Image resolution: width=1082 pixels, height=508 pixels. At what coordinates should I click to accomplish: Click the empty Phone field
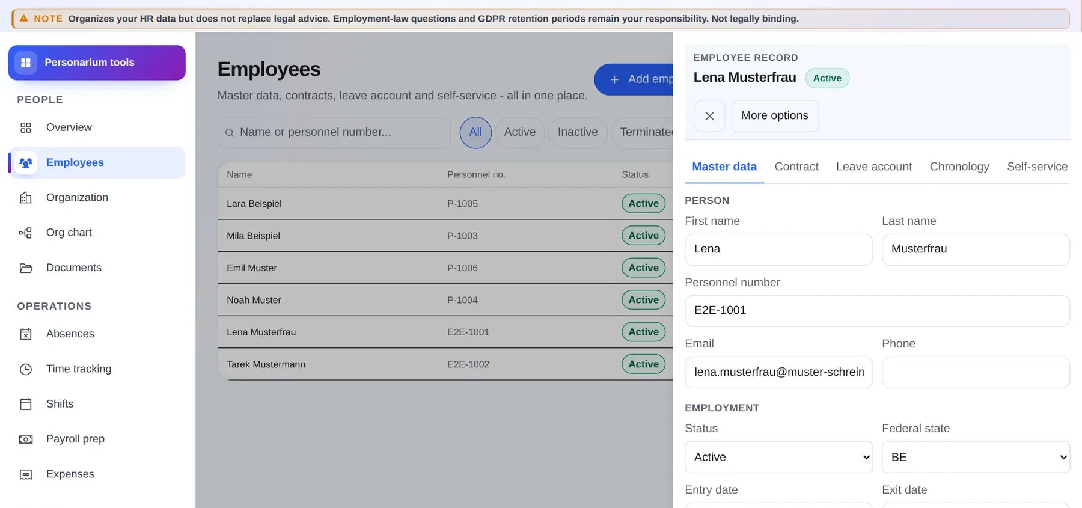(x=976, y=372)
